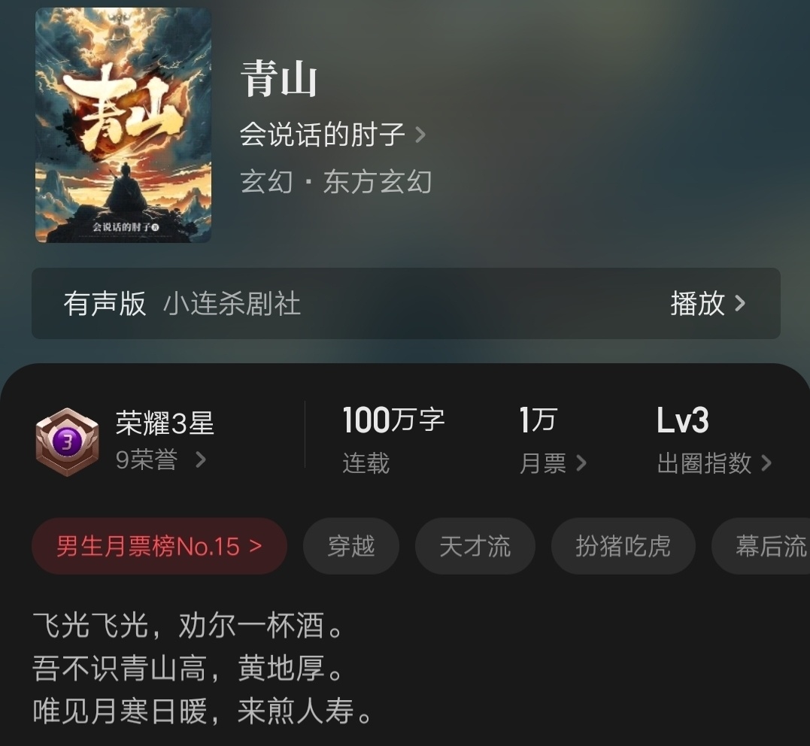Expand the chevron beside 9荣誉

(201, 459)
